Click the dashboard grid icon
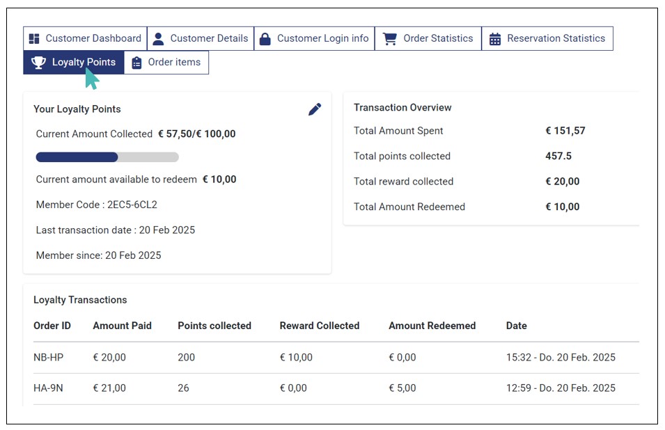 pos(34,38)
